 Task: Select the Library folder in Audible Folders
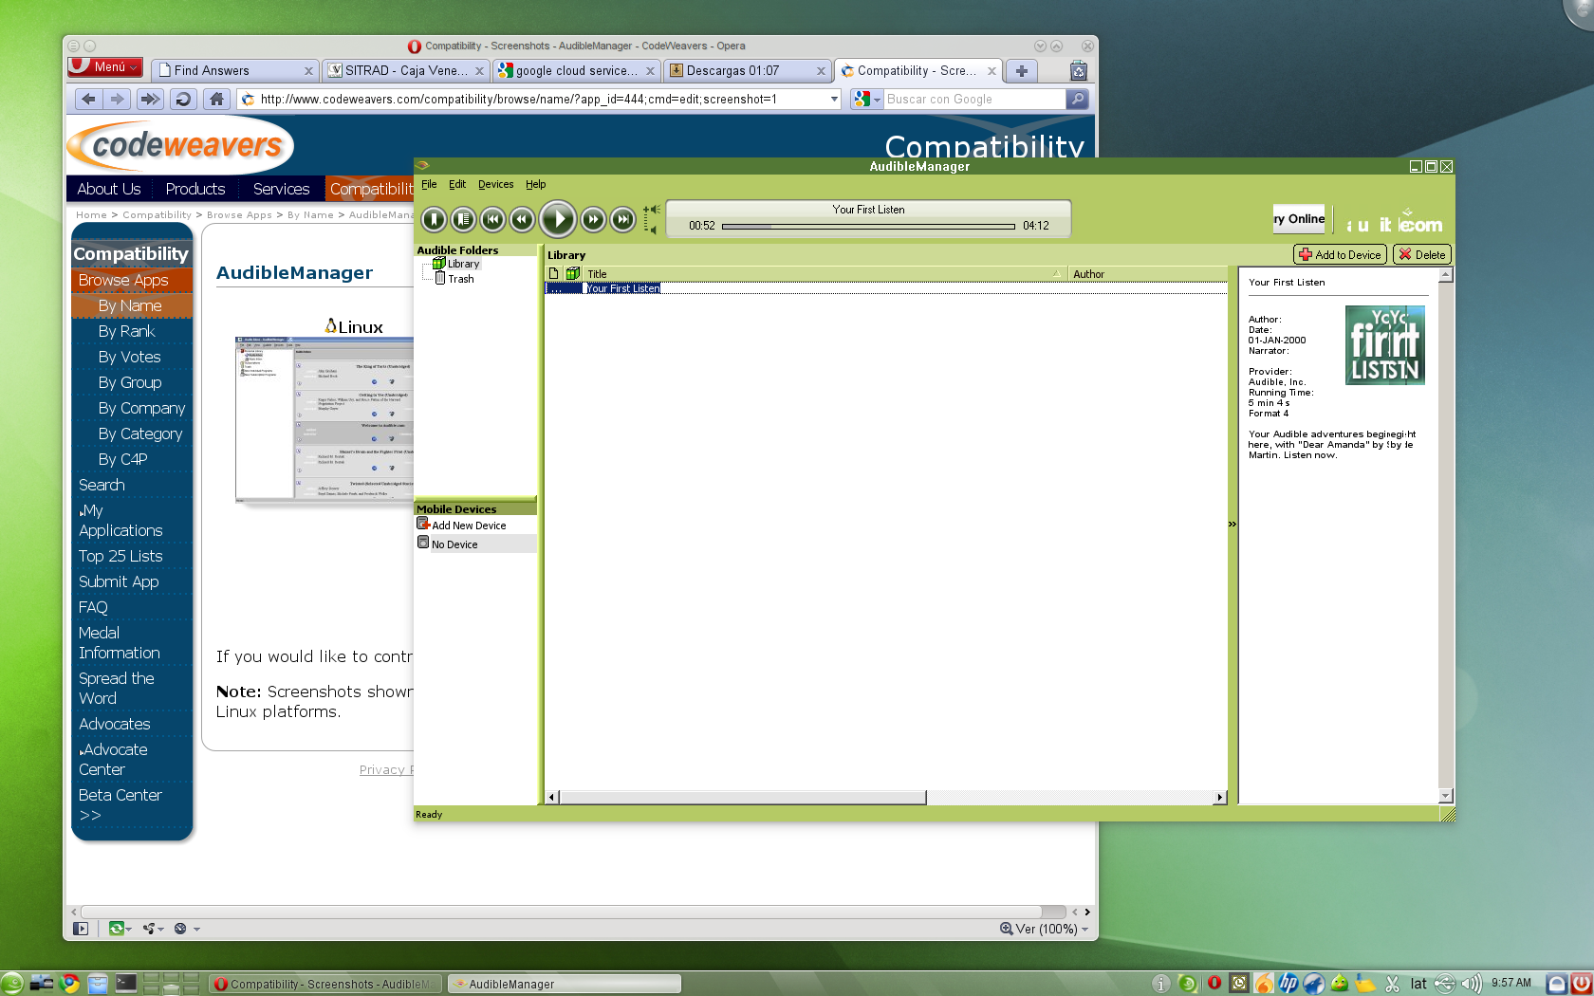click(461, 263)
